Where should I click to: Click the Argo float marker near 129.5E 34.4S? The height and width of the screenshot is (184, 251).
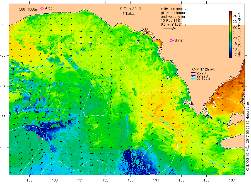coord(43,98)
